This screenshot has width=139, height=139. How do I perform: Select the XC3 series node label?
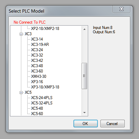click(28, 34)
